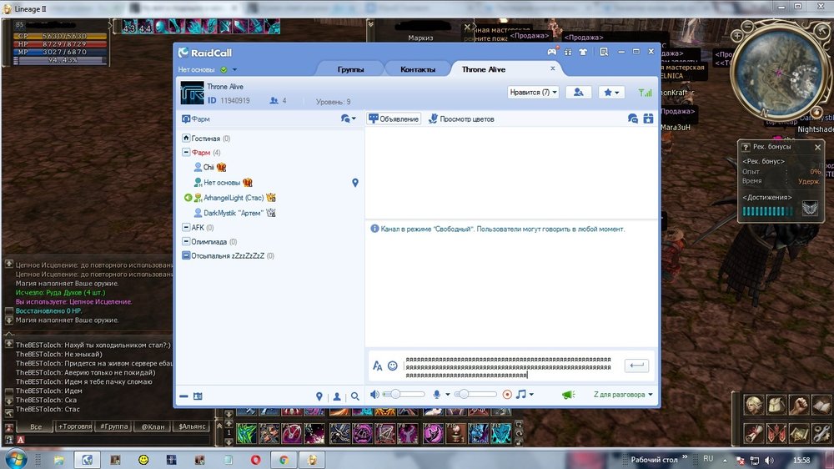834x469 pixels.
Task: Mute the speaker output icon
Action: tap(374, 395)
